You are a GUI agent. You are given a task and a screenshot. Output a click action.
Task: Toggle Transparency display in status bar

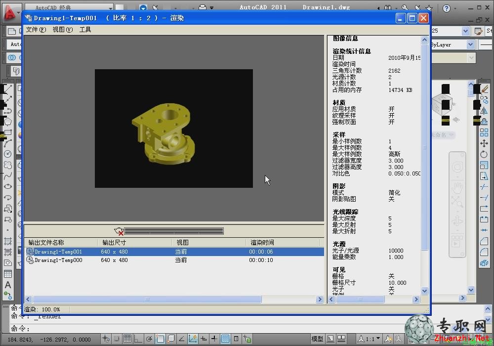tap(225, 339)
